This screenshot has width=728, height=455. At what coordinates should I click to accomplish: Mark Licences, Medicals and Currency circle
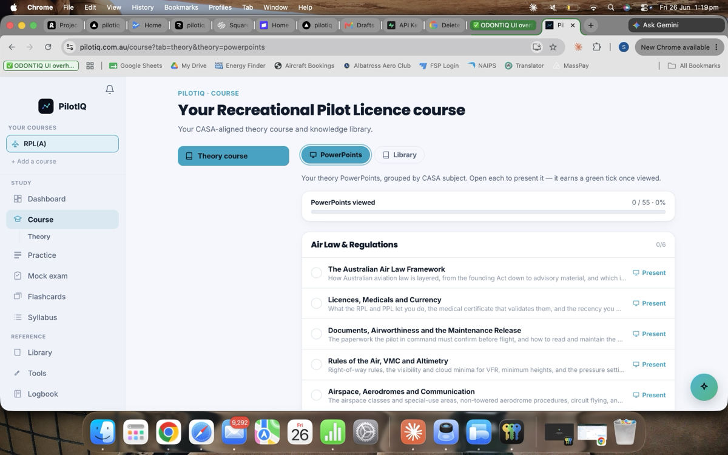tap(316, 303)
